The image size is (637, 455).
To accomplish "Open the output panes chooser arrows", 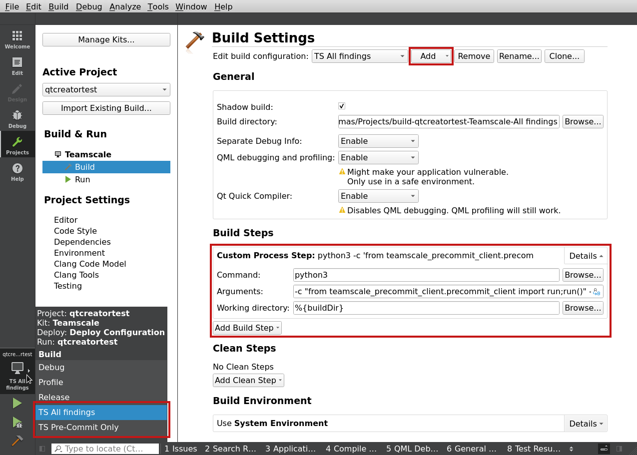I will tap(572, 449).
